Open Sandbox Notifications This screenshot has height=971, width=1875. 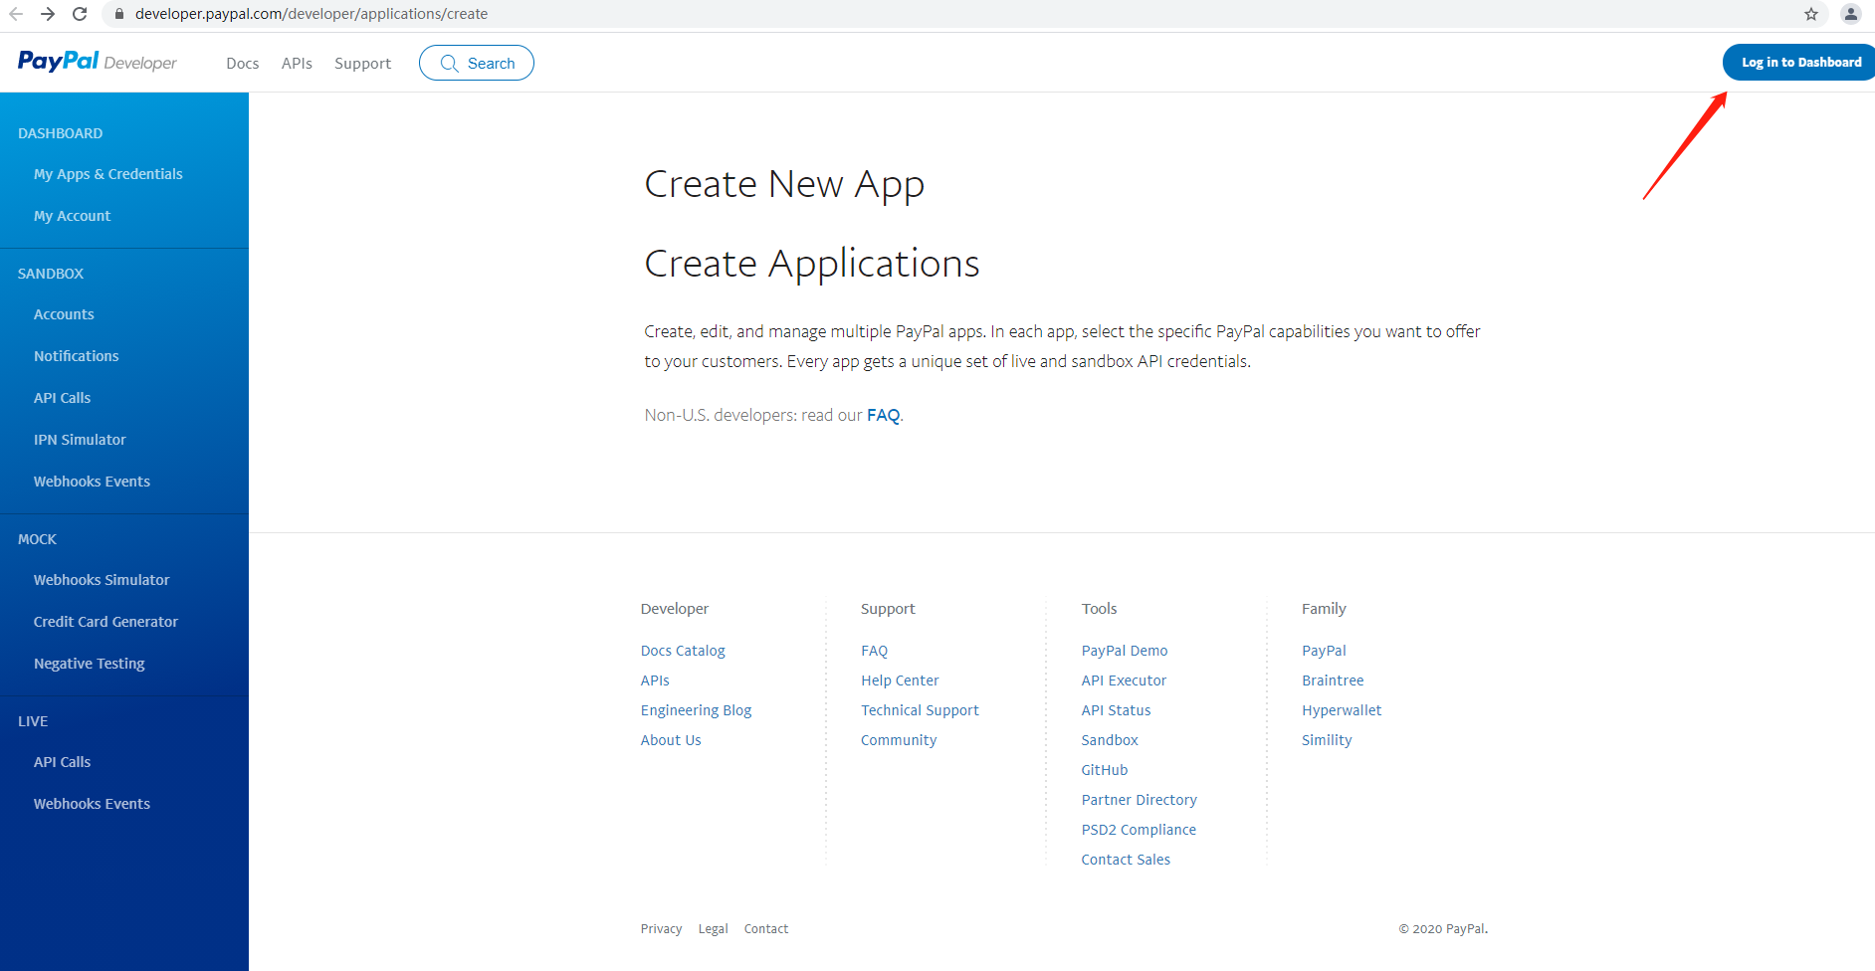(x=77, y=356)
